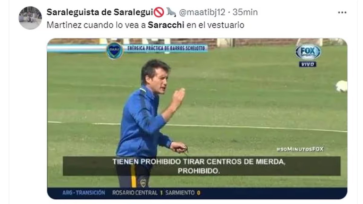Click the Enérgica práctica de Barros Schelotto banner

point(167,48)
